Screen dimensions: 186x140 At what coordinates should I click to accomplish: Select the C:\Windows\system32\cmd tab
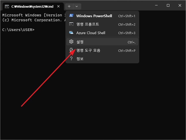tap(33, 7)
